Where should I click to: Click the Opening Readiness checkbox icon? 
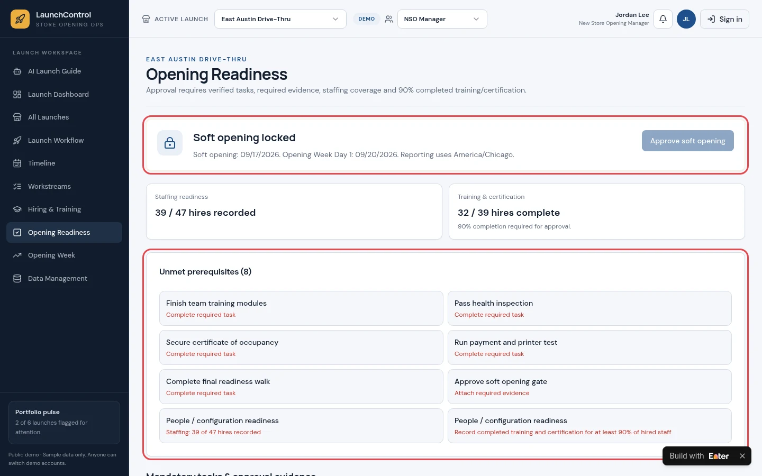(17, 232)
